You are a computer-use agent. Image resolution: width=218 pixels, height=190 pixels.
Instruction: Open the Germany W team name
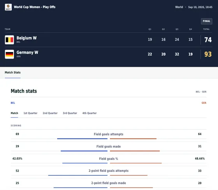click(27, 52)
